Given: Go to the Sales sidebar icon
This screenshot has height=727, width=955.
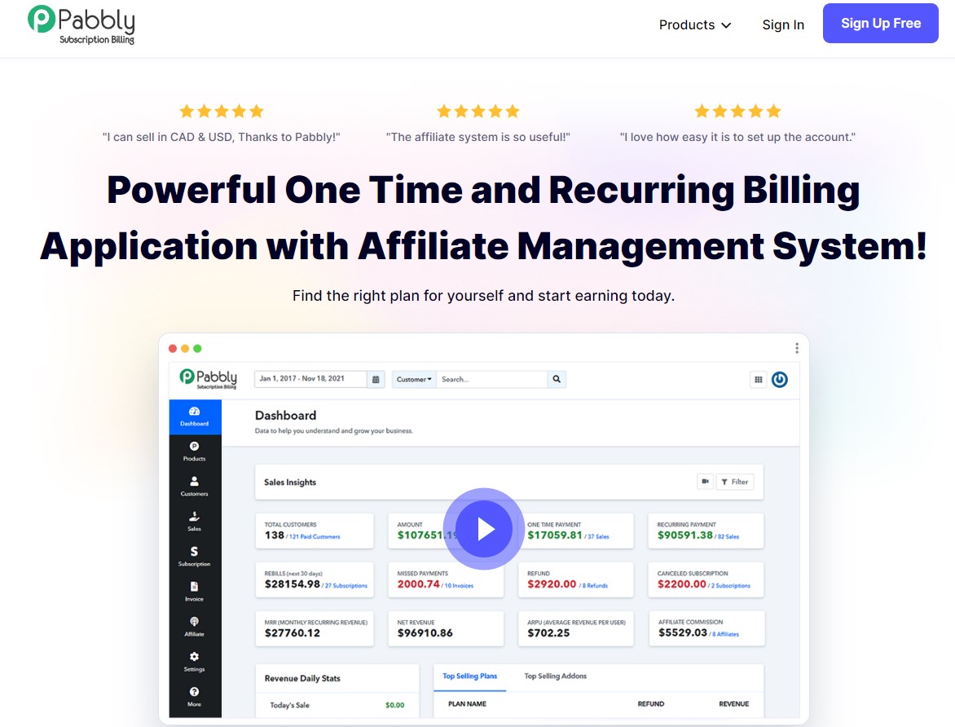Looking at the screenshot, I should point(194,521).
